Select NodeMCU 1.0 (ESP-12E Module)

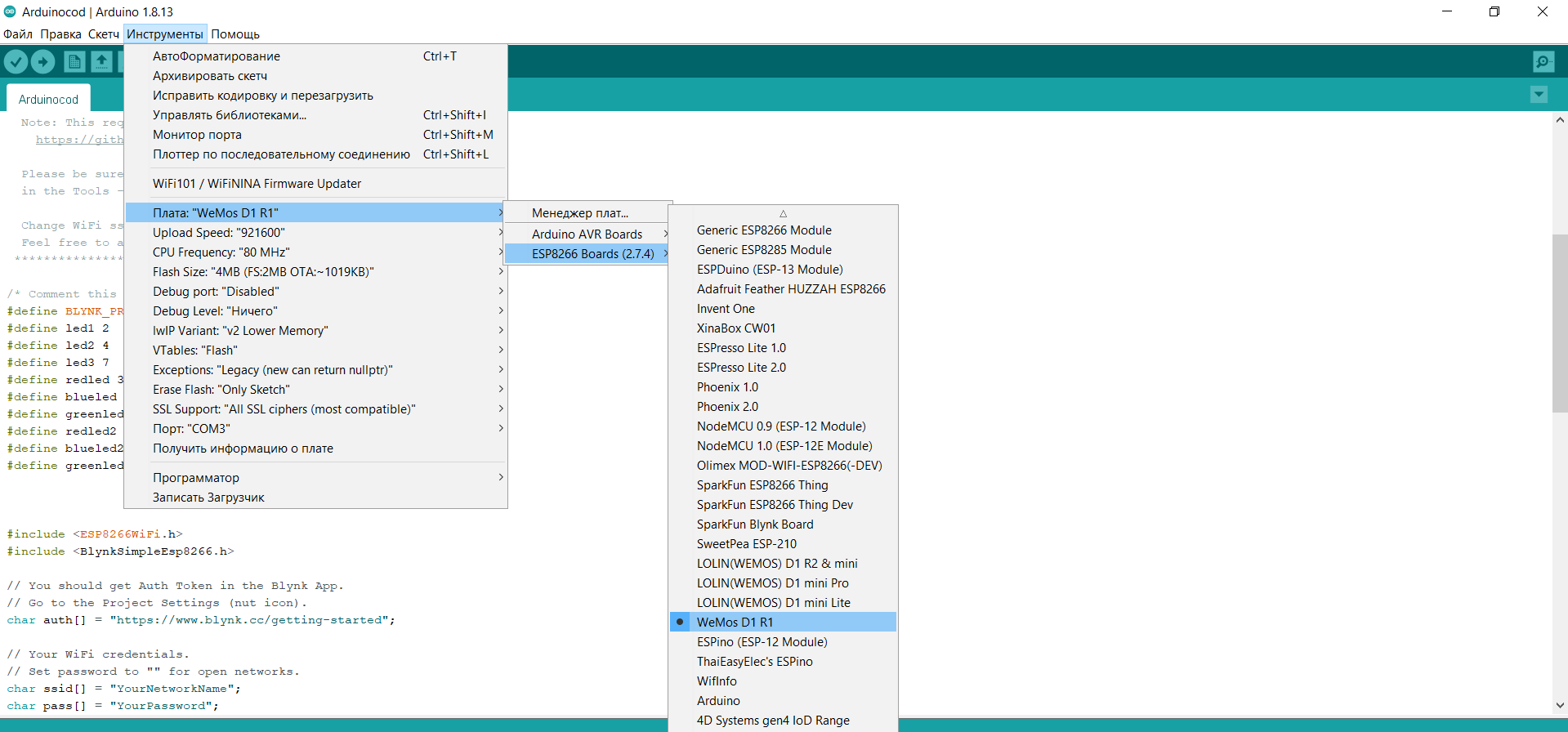[x=783, y=446]
